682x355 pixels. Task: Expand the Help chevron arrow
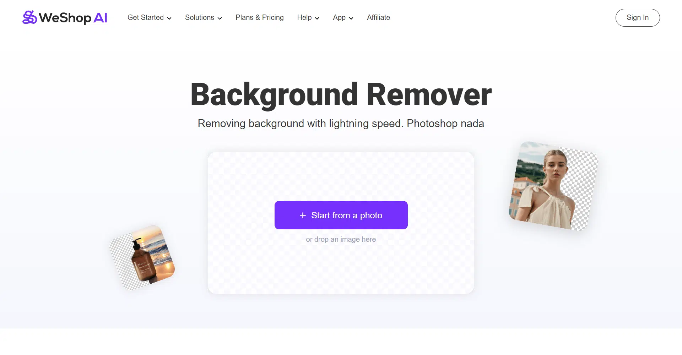coord(317,18)
